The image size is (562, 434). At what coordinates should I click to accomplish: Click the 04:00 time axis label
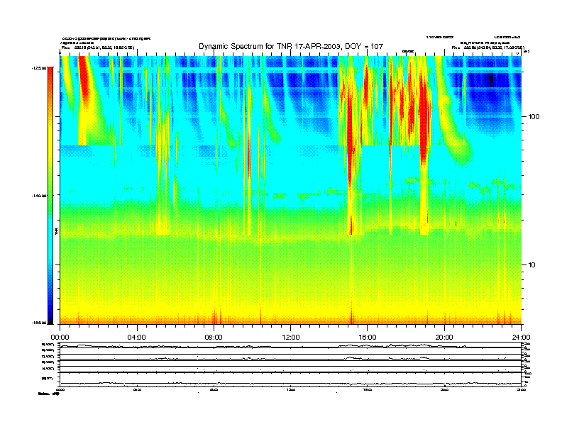[x=137, y=337]
